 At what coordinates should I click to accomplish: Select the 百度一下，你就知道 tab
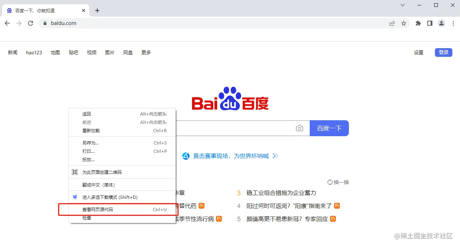[x=45, y=11]
